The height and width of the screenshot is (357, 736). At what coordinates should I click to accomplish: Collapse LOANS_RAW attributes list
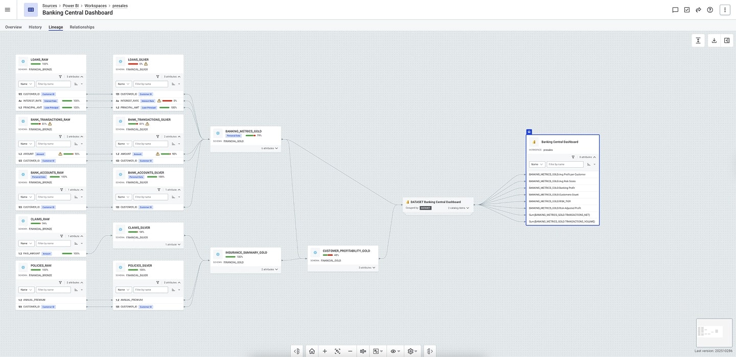click(x=82, y=76)
